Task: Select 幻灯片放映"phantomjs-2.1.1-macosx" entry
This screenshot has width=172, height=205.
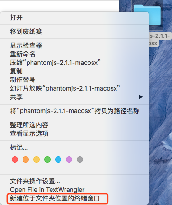Action: 74,88
